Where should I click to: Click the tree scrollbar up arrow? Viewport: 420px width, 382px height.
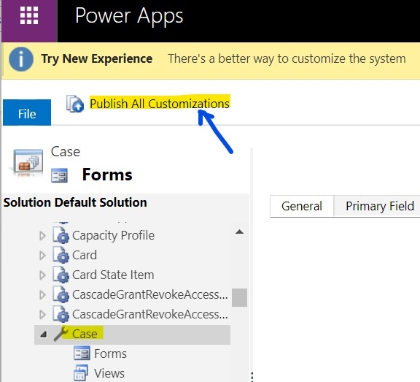[239, 232]
